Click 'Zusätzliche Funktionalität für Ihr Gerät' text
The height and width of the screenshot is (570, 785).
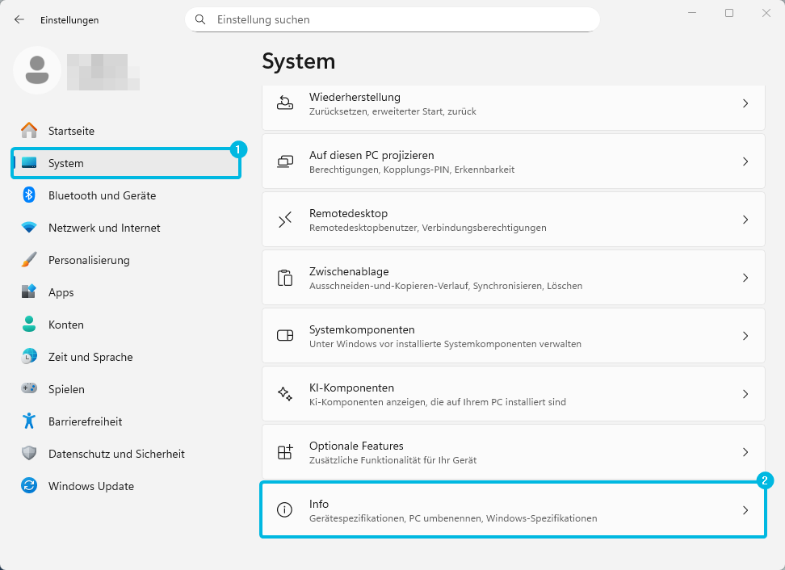point(392,460)
